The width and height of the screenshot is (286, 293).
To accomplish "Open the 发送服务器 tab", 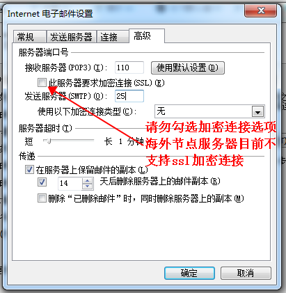I will [x=71, y=37].
